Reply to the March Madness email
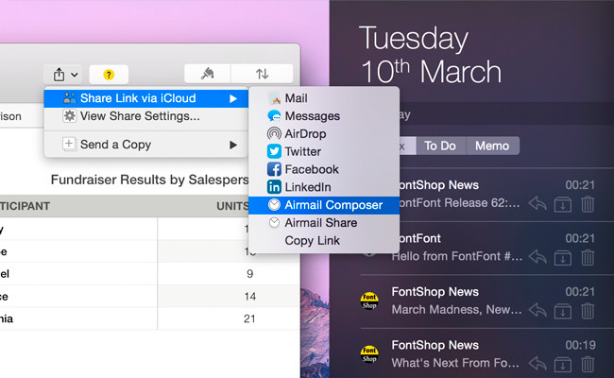Screen dimensions: 614x378 point(537,311)
